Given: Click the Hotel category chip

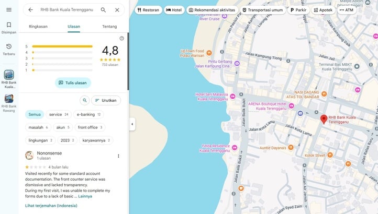Looking at the screenshot, I should click(x=174, y=10).
